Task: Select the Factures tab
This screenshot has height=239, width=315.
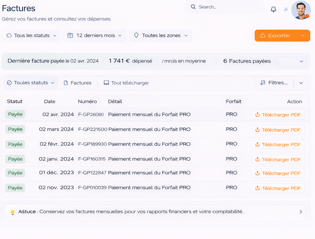Action: coord(77,83)
